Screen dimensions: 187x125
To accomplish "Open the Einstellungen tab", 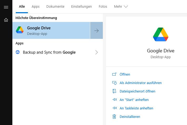I will 82,6.
